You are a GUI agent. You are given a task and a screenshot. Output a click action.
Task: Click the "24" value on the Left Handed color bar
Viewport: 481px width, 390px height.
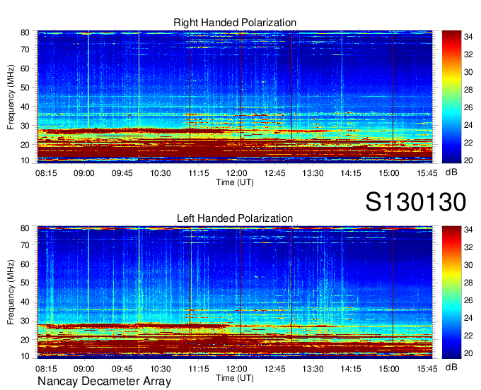tap(468, 318)
